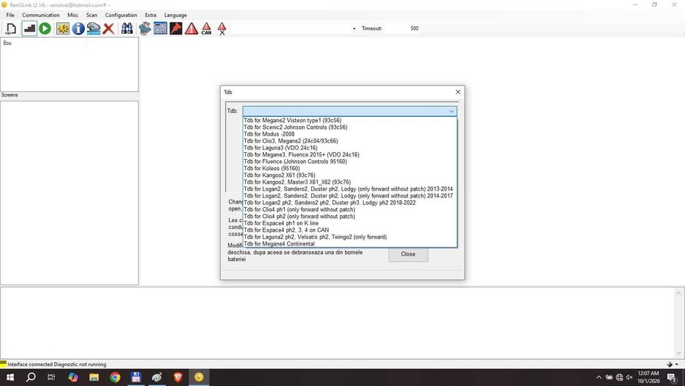This screenshot has height=386, width=685.
Task: Click the warning triangle with X icon
Action: [x=222, y=28]
